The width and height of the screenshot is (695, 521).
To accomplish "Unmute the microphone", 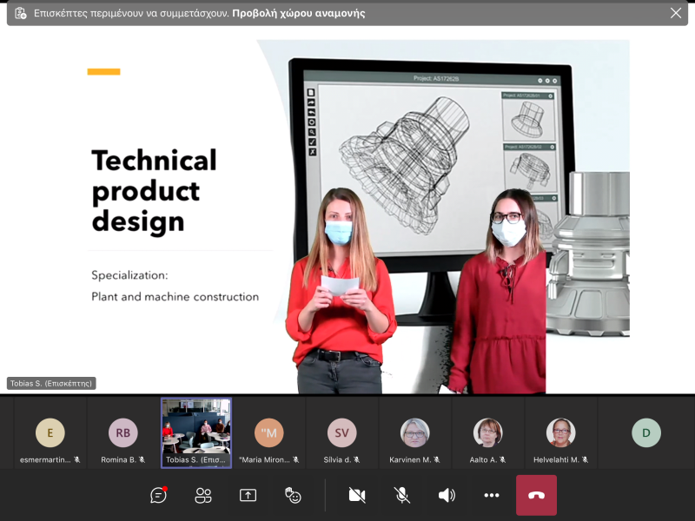I will point(401,495).
